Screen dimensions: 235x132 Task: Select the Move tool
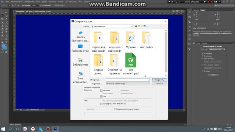(6, 12)
